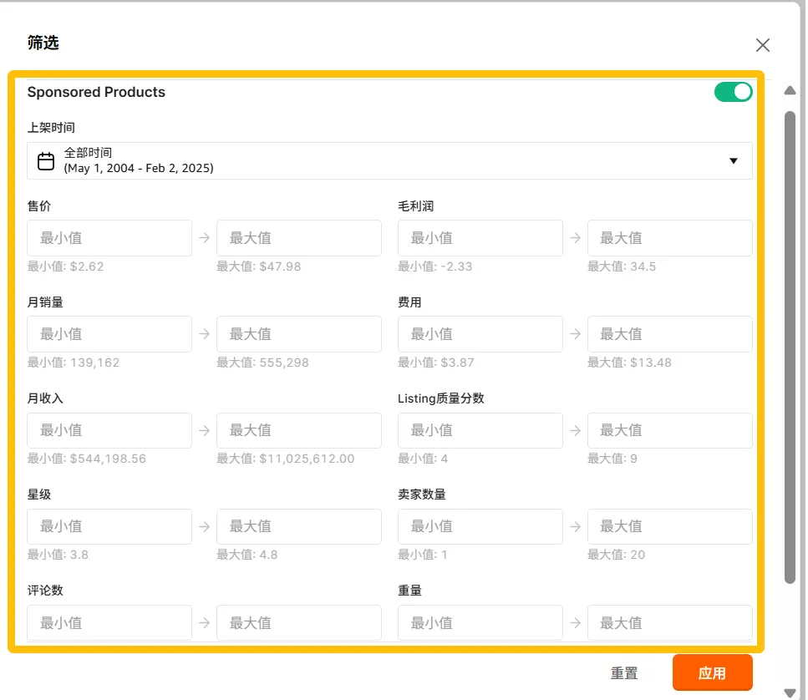Click the scrollbar up arrow icon
Screen dimensions: 808x700
[x=790, y=90]
